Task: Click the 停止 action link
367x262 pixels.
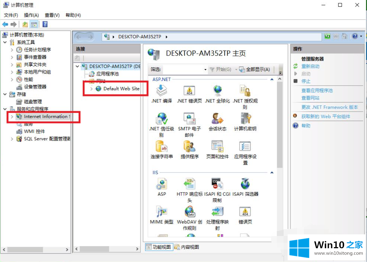Action: click(x=306, y=81)
